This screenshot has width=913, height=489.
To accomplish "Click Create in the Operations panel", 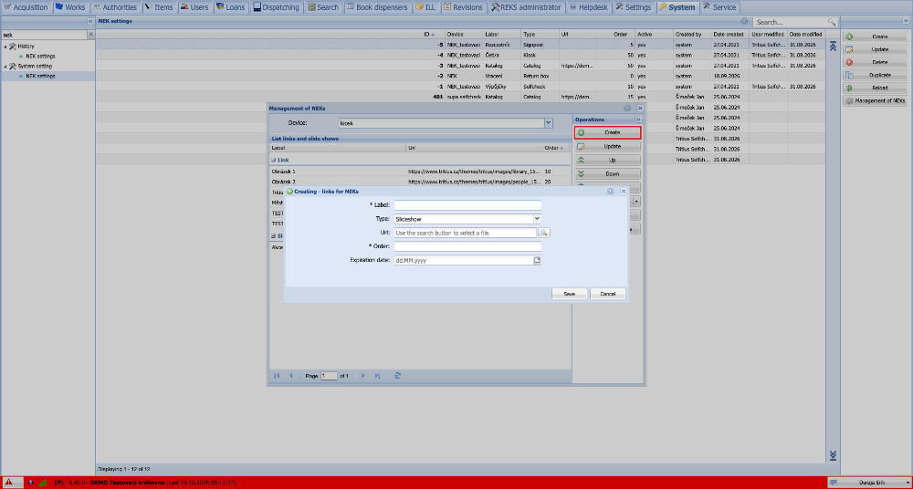I will point(608,132).
